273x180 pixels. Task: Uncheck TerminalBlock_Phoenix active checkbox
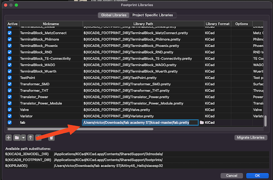point(10,46)
